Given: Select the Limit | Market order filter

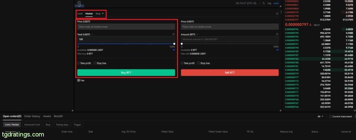Looking at the screenshot, I should pos(12,125).
